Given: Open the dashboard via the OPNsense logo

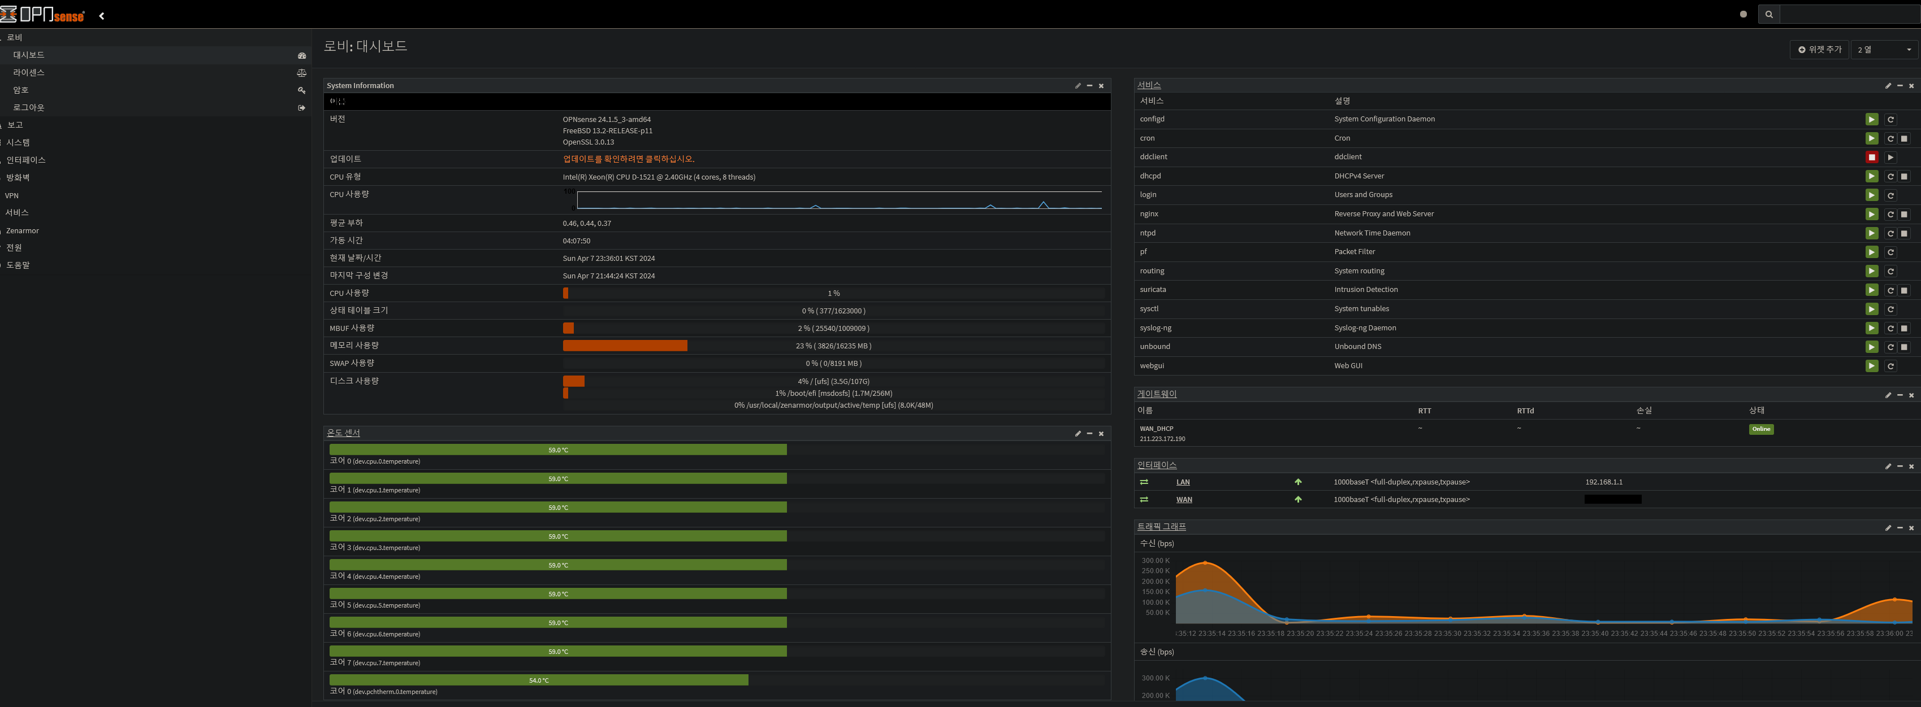Looking at the screenshot, I should click(42, 15).
